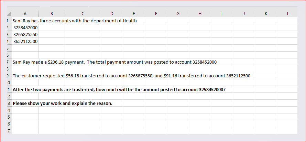Select column G header
This screenshot has height=142, width=306.
tap(178, 14)
